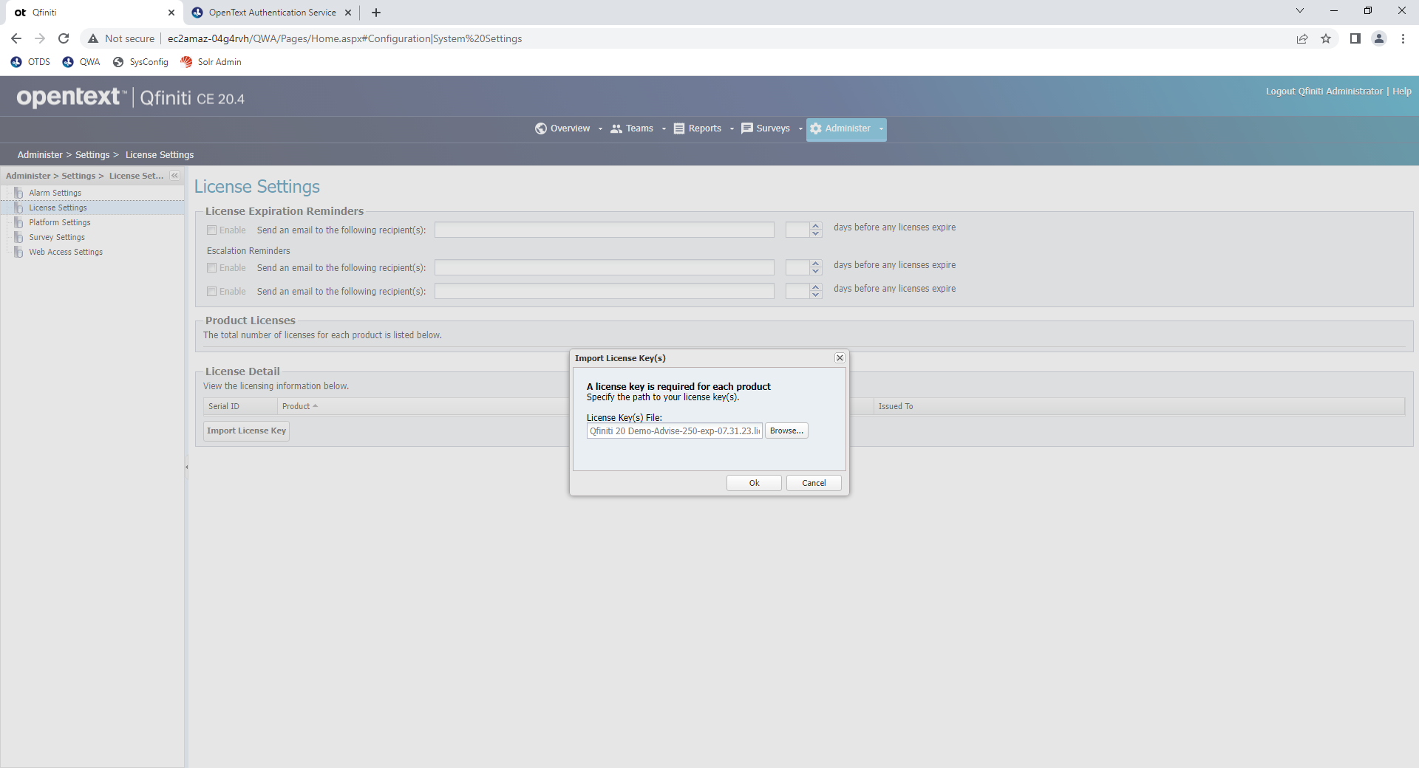The height and width of the screenshot is (768, 1419).
Task: Click the Browse button in the dialog
Action: [x=786, y=431]
